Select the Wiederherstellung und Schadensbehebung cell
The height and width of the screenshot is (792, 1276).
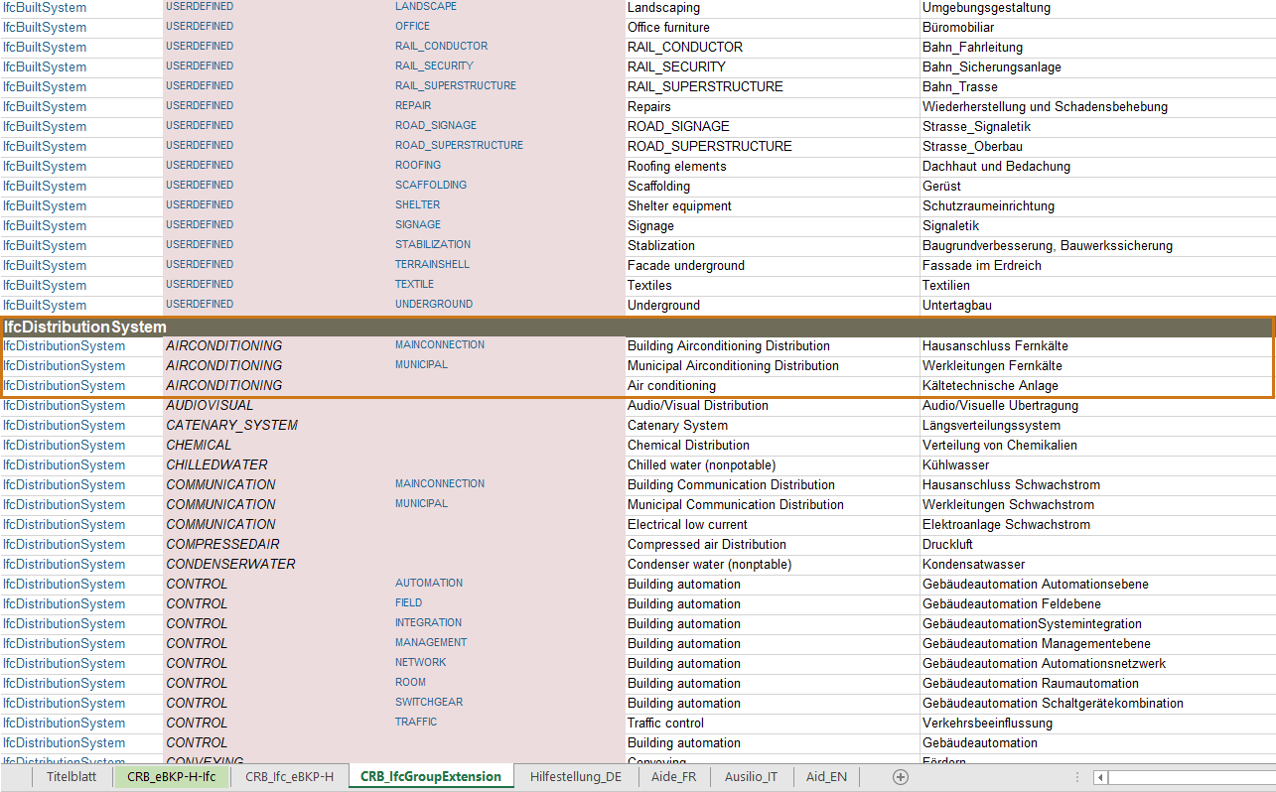pos(1097,106)
